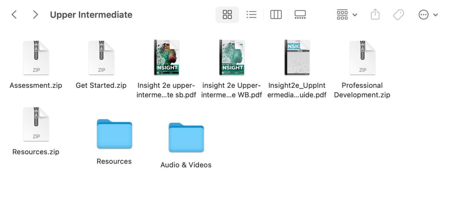Image resolution: width=451 pixels, height=216 pixels.
Task: Switch to gallery view
Action: [x=300, y=15]
